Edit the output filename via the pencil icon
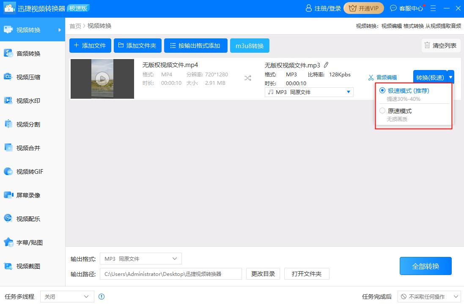The image size is (464, 305). [326, 65]
